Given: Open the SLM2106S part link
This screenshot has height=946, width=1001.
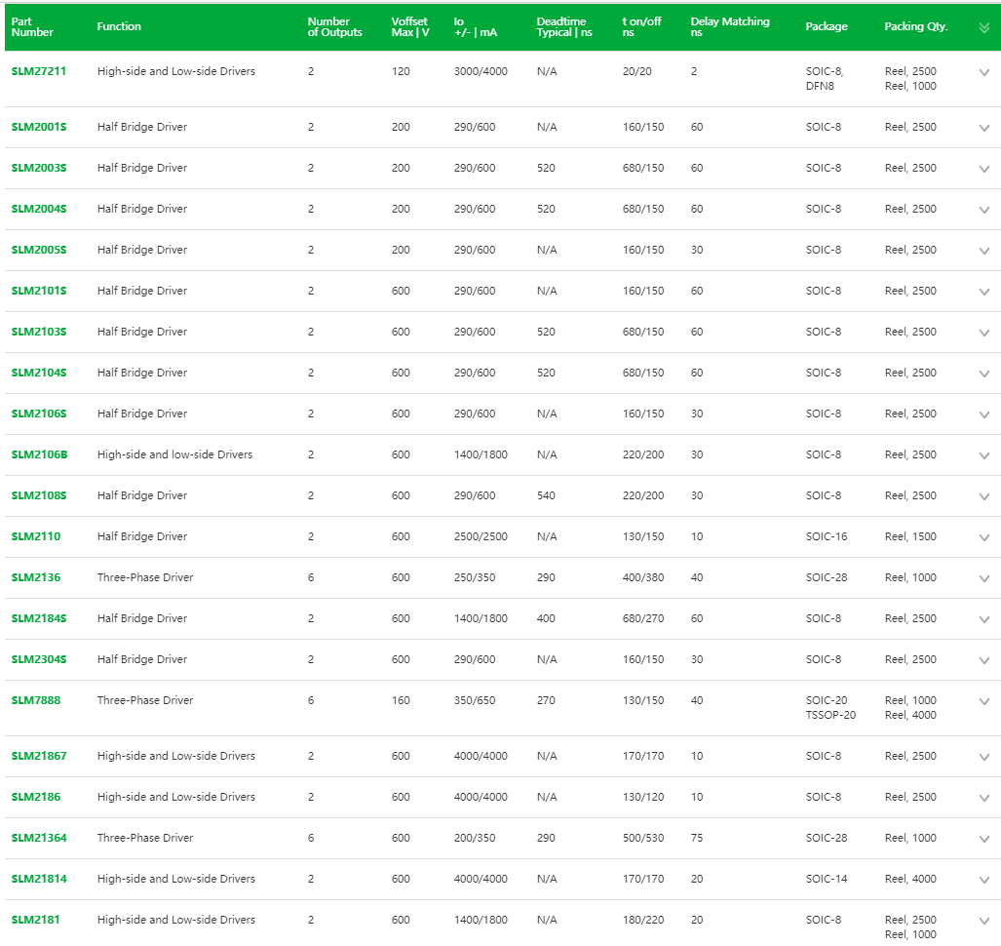Looking at the screenshot, I should [x=38, y=414].
